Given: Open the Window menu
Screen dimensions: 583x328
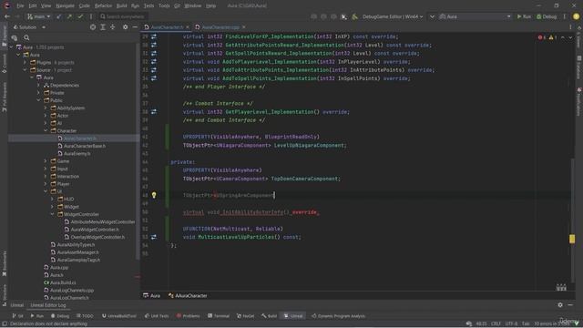Looking at the screenshot, I should point(192,5).
